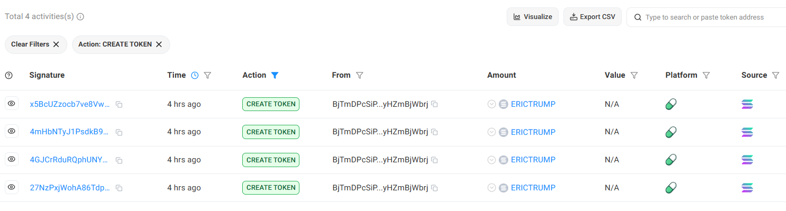Toggle eye view for x5BcUZzocb7ve8Vw row
This screenshot has width=786, height=211.
click(12, 104)
